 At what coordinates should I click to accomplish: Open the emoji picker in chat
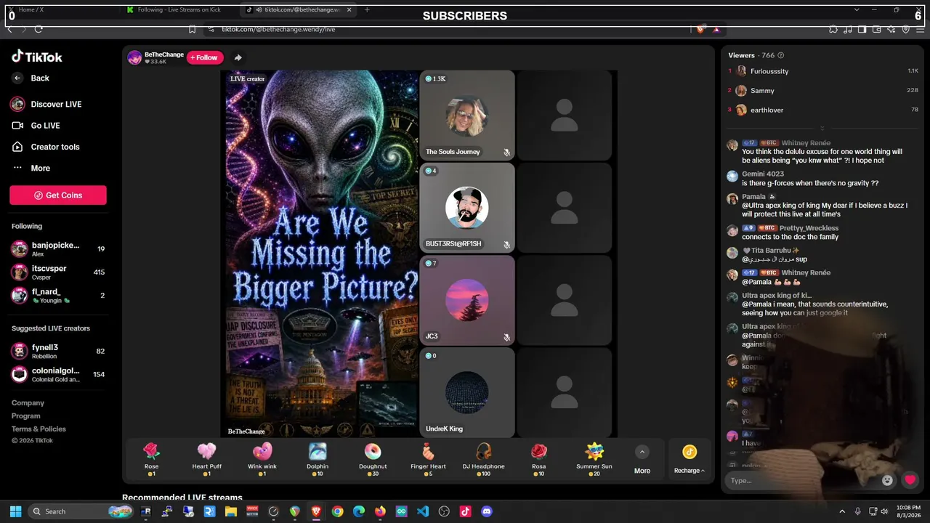887,480
